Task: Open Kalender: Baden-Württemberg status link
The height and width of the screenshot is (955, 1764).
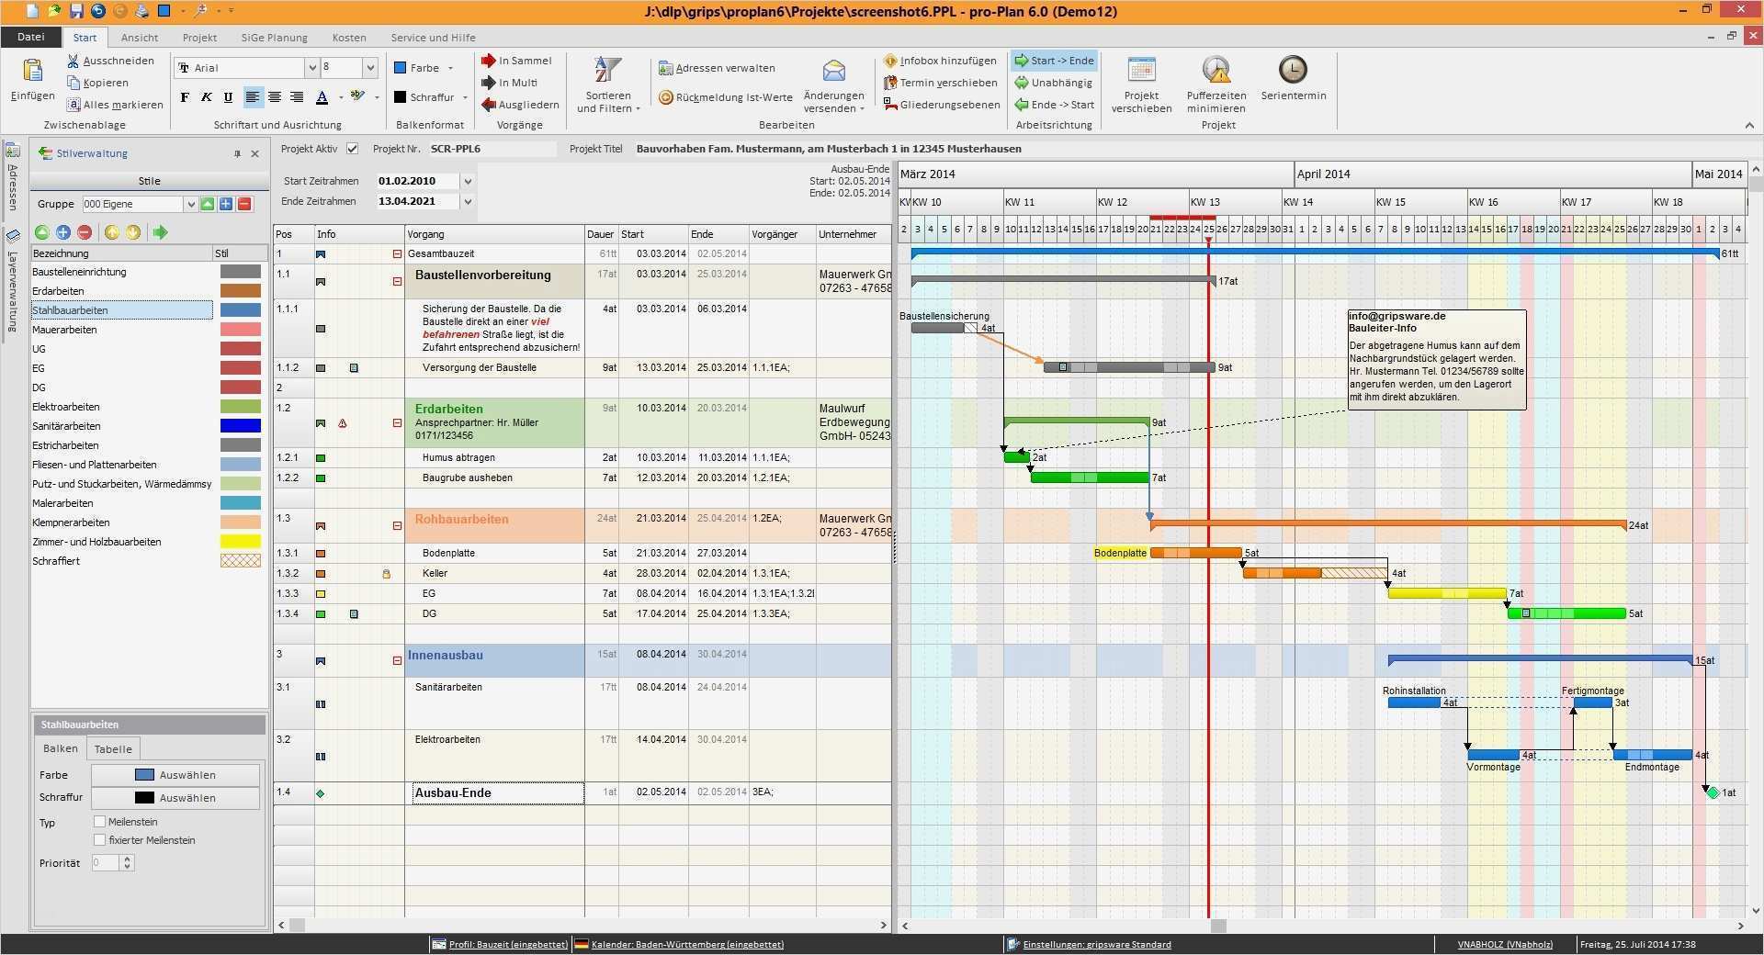Action: click(679, 944)
